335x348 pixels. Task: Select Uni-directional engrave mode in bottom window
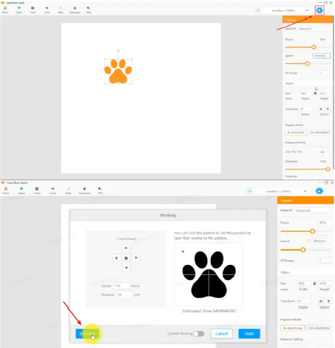click(319, 328)
